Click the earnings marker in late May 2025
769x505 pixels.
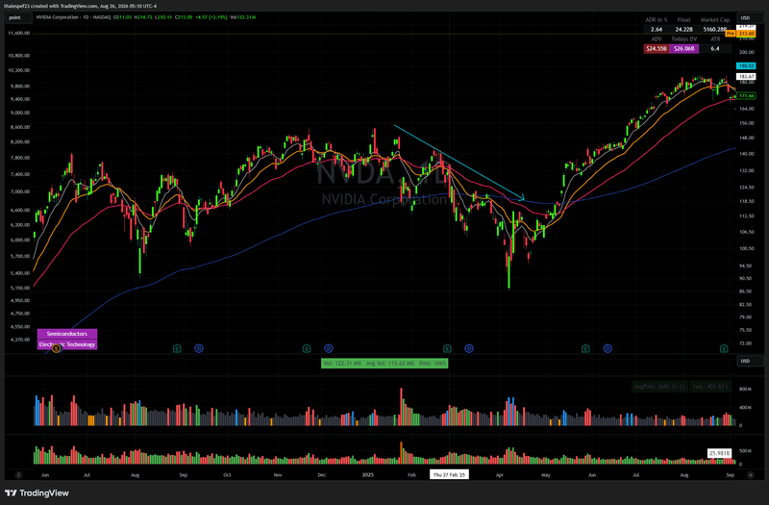pyautogui.click(x=585, y=348)
